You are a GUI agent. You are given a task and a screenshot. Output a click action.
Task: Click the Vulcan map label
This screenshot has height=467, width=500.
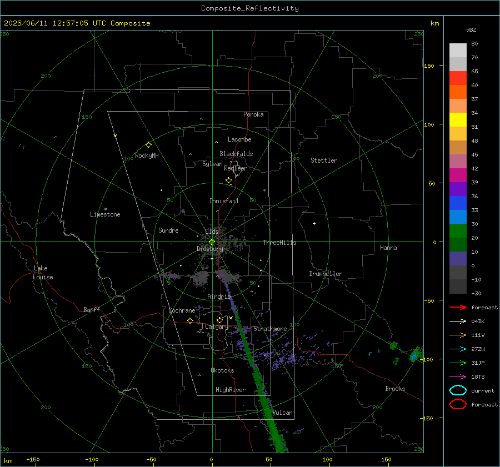(x=283, y=413)
